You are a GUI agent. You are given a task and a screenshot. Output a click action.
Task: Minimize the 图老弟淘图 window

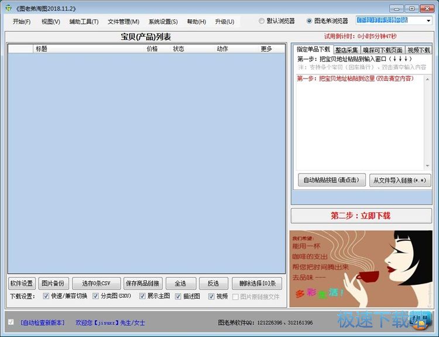click(396, 9)
